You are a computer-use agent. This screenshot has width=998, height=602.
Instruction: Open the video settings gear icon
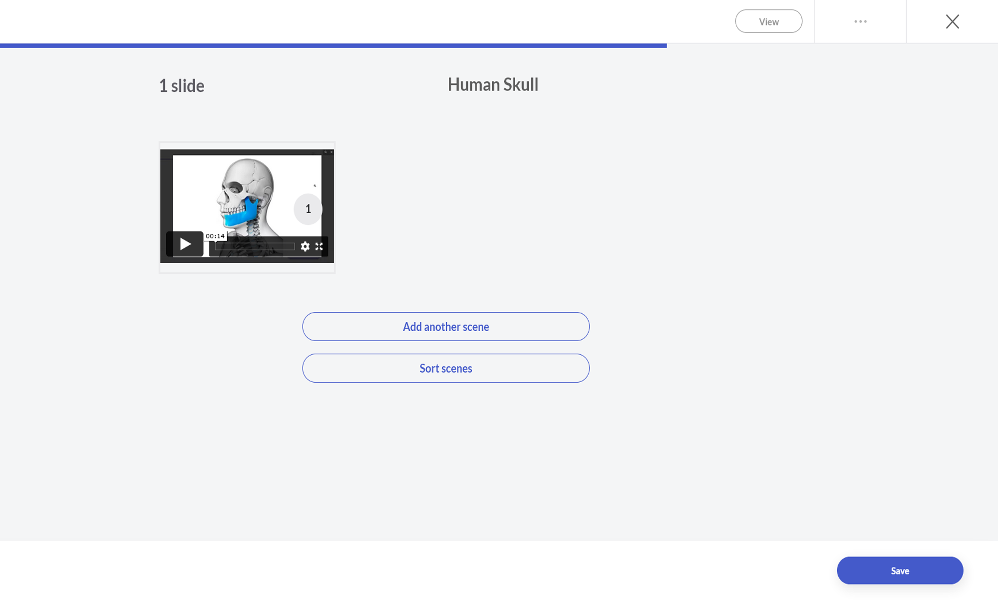tap(305, 246)
